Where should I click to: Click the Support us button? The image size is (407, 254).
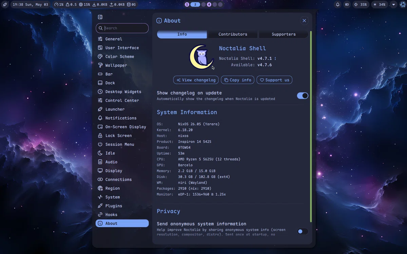274,80
